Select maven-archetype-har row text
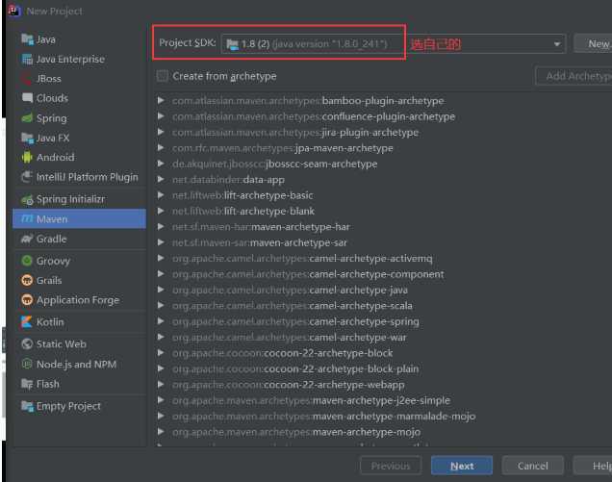This screenshot has width=612, height=482. click(261, 227)
